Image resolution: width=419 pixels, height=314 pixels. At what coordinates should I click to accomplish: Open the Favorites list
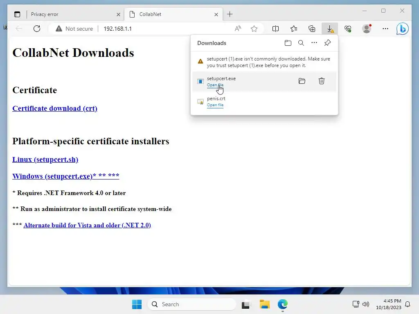(x=294, y=29)
